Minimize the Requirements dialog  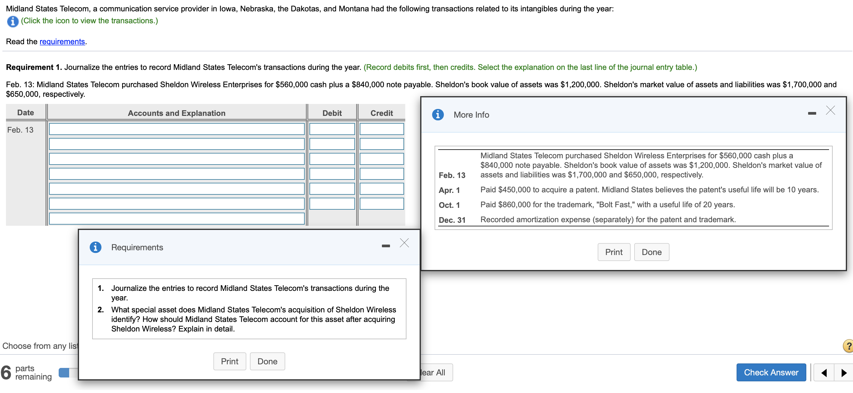click(385, 246)
